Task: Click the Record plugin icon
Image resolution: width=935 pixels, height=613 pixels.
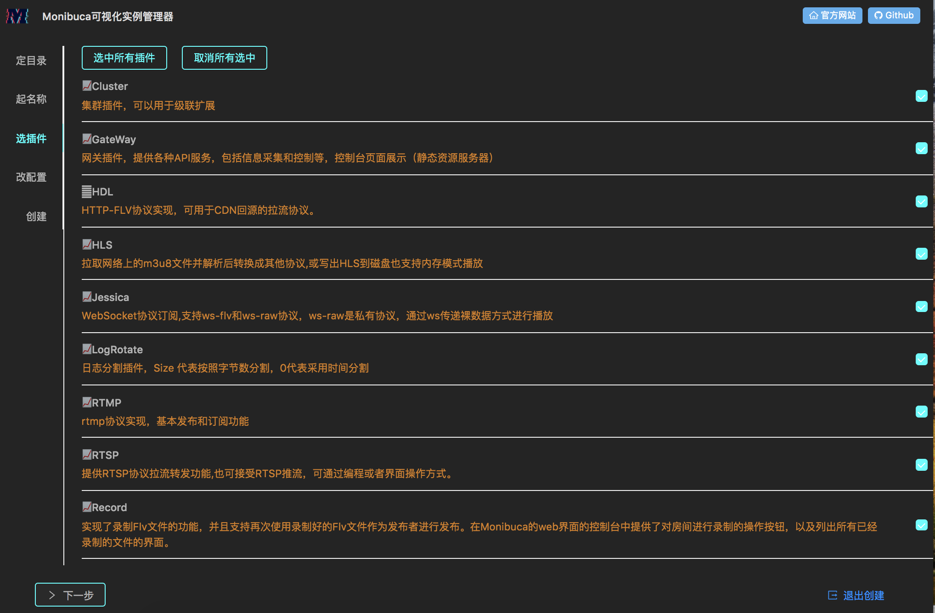Action: click(87, 507)
